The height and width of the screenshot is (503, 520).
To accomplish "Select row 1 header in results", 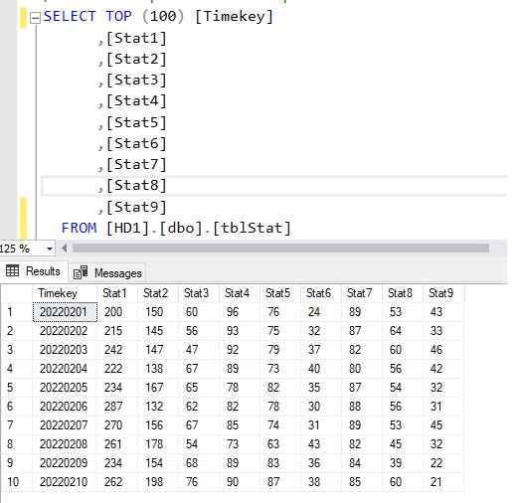I will point(17,312).
